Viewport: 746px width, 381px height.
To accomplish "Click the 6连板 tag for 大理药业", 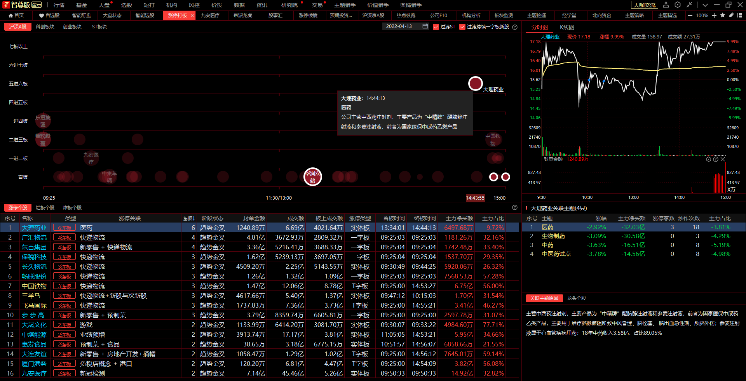I will pos(64,228).
